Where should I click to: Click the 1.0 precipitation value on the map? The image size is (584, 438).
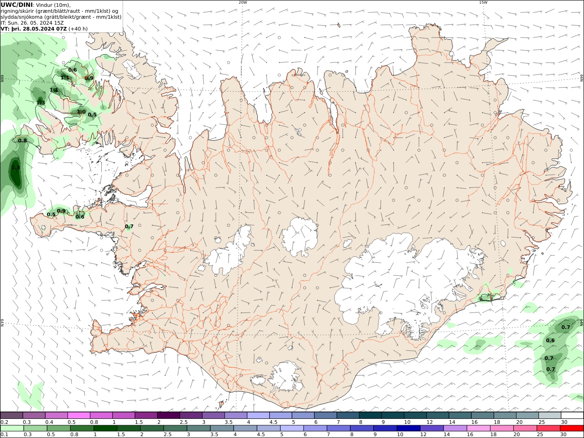pos(81,112)
